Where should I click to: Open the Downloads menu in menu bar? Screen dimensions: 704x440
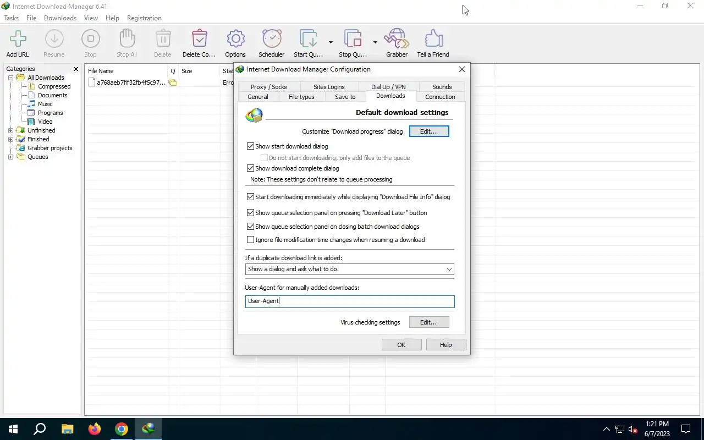click(60, 18)
